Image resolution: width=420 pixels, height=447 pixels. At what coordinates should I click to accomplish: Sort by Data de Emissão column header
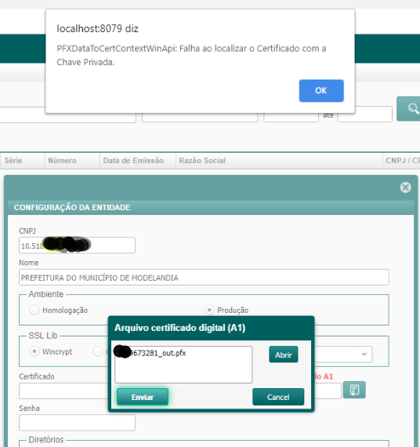pos(133,161)
